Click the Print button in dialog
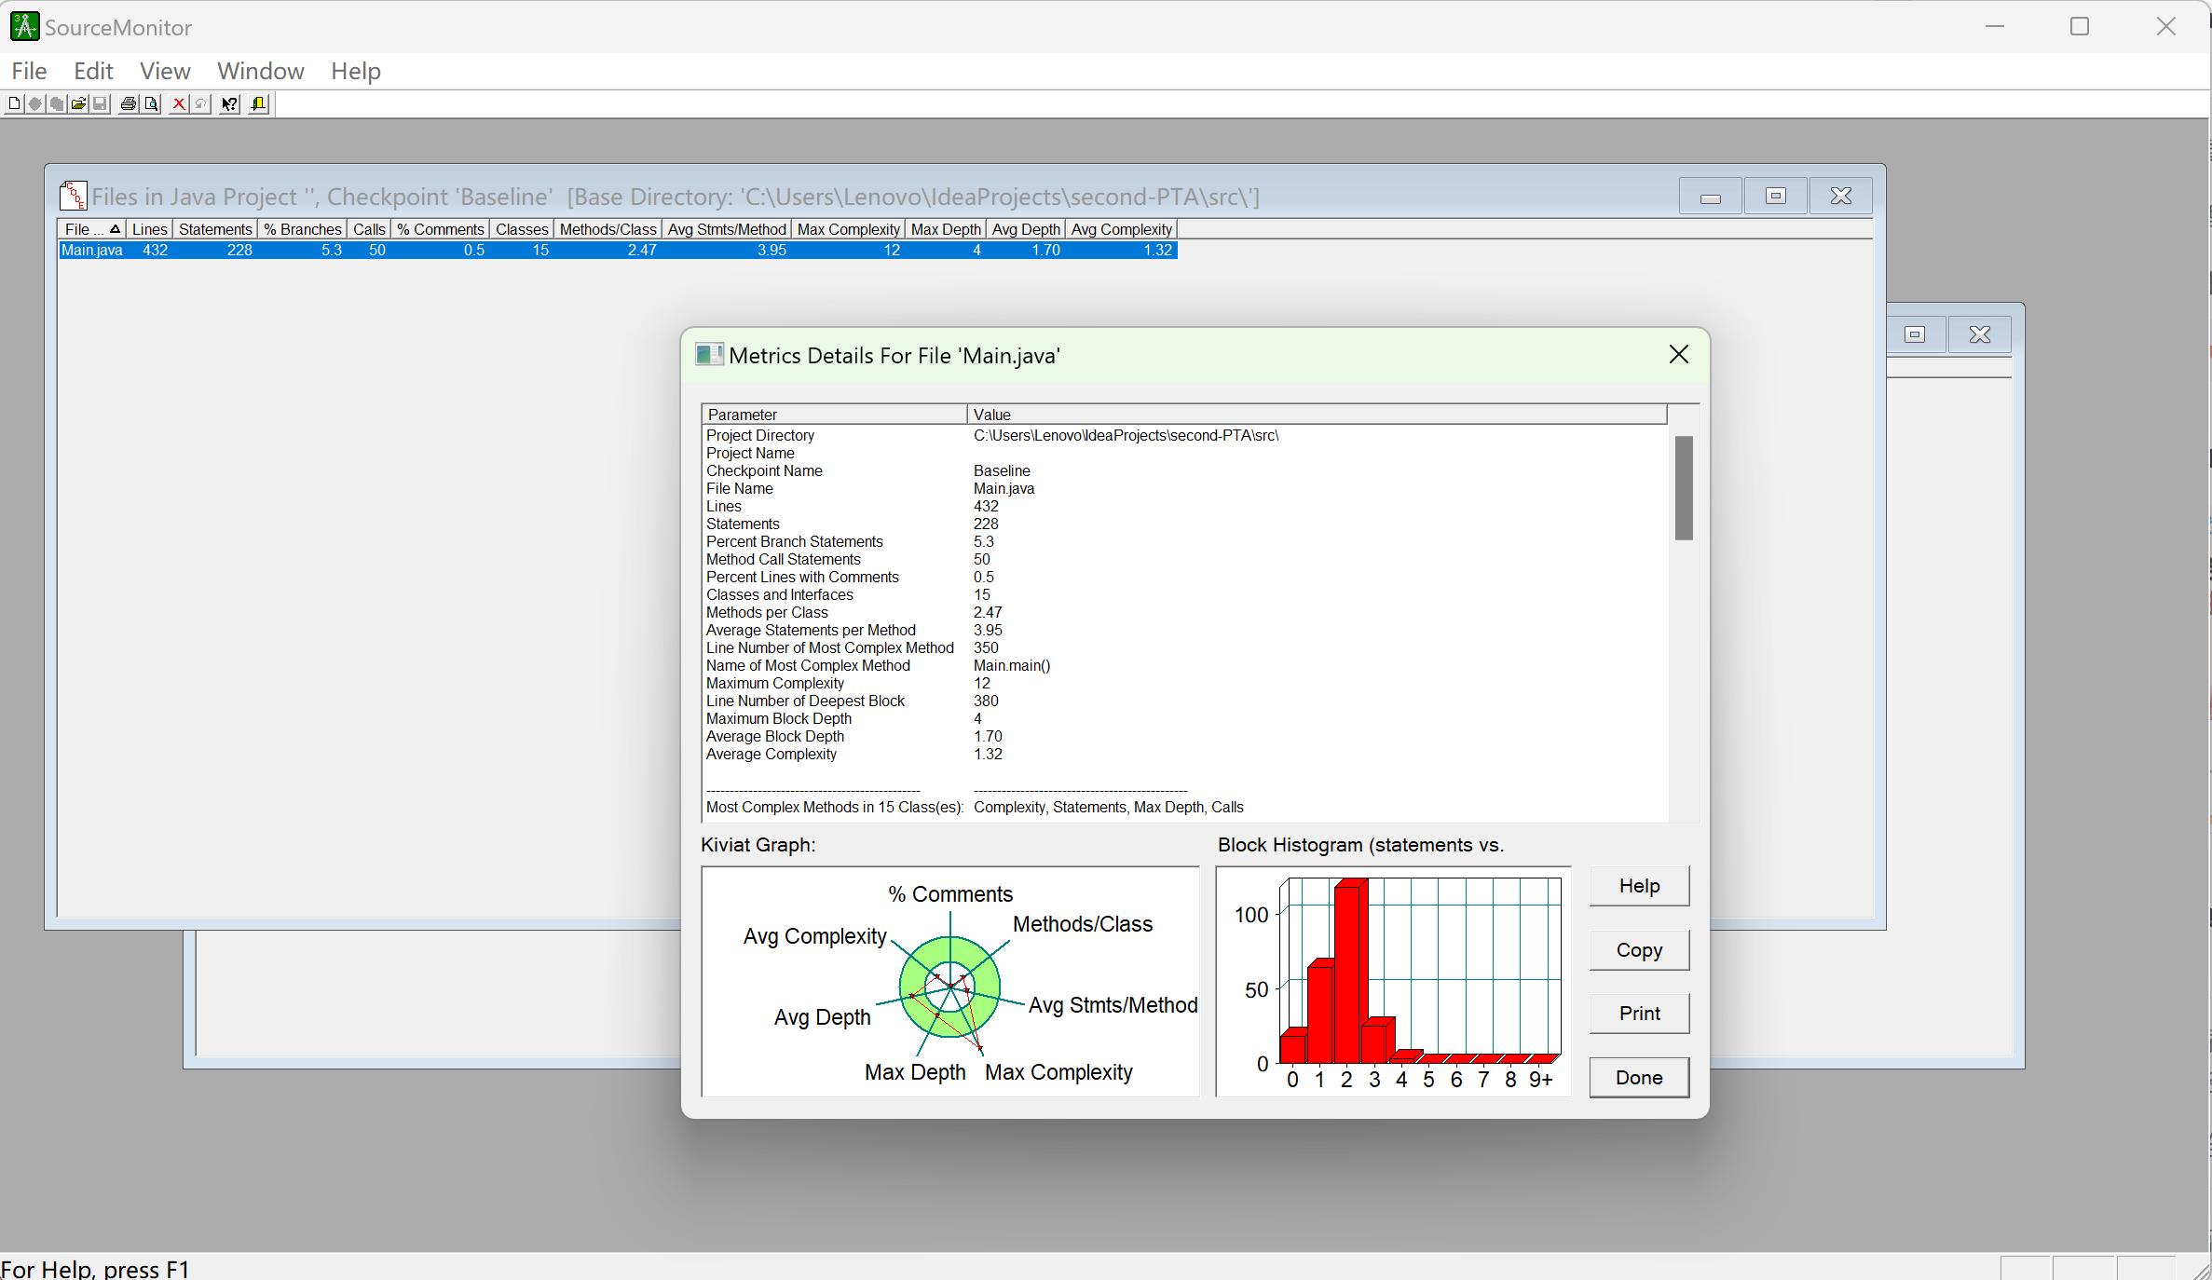2212x1280 pixels. pos(1638,1013)
